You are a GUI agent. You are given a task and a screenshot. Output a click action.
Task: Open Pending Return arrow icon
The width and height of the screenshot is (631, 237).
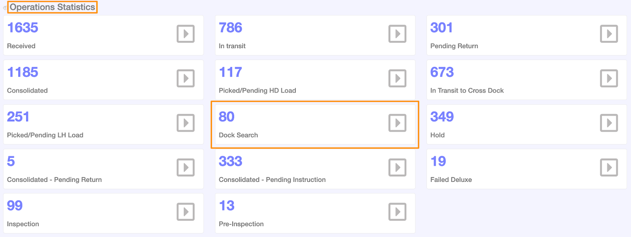click(x=609, y=34)
